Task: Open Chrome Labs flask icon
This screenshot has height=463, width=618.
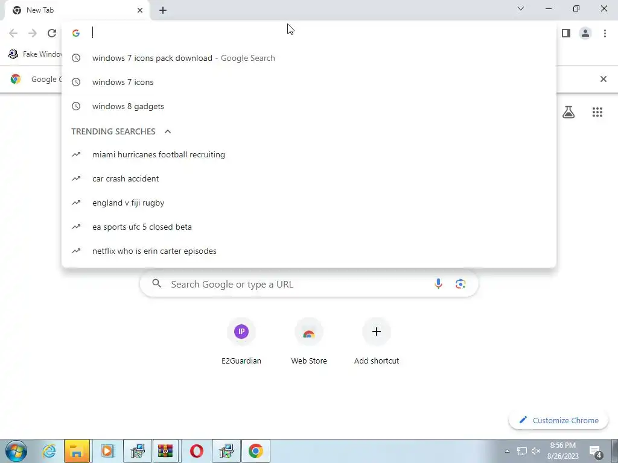Action: pyautogui.click(x=569, y=112)
